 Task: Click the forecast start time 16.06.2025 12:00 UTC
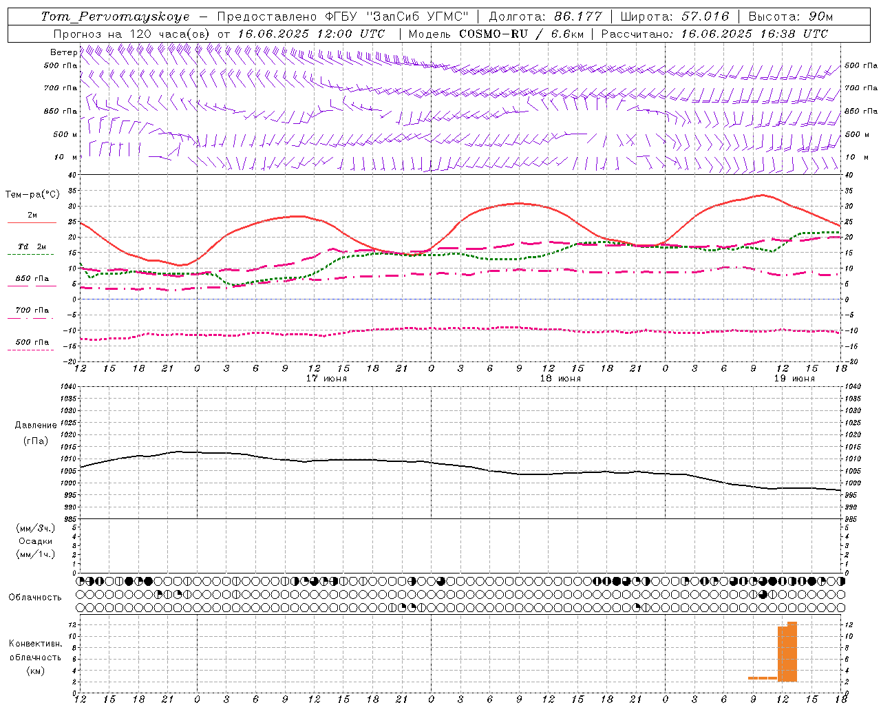311,34
